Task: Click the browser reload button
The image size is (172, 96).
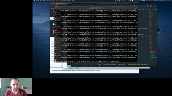Action: (x=56, y=6)
